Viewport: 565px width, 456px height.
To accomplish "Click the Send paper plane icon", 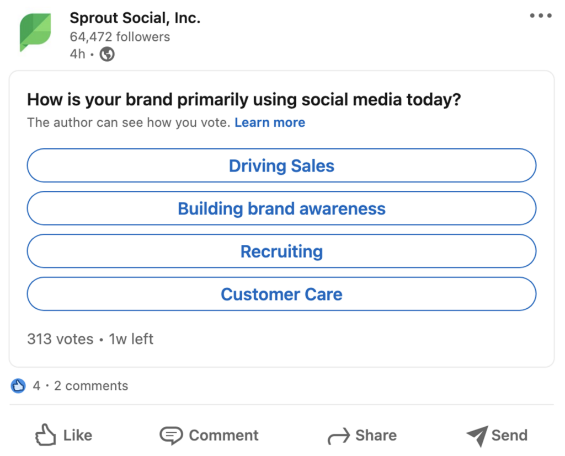I will [x=477, y=436].
